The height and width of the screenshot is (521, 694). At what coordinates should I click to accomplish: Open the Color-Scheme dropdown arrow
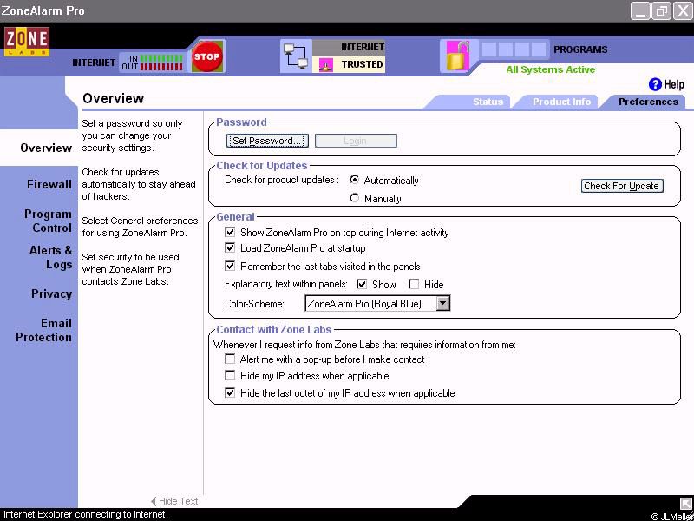pyautogui.click(x=442, y=303)
